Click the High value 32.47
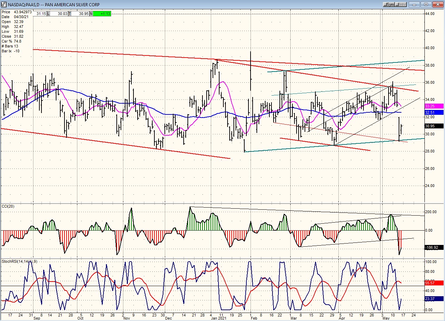The width and height of the screenshot is (445, 321). 19,27
